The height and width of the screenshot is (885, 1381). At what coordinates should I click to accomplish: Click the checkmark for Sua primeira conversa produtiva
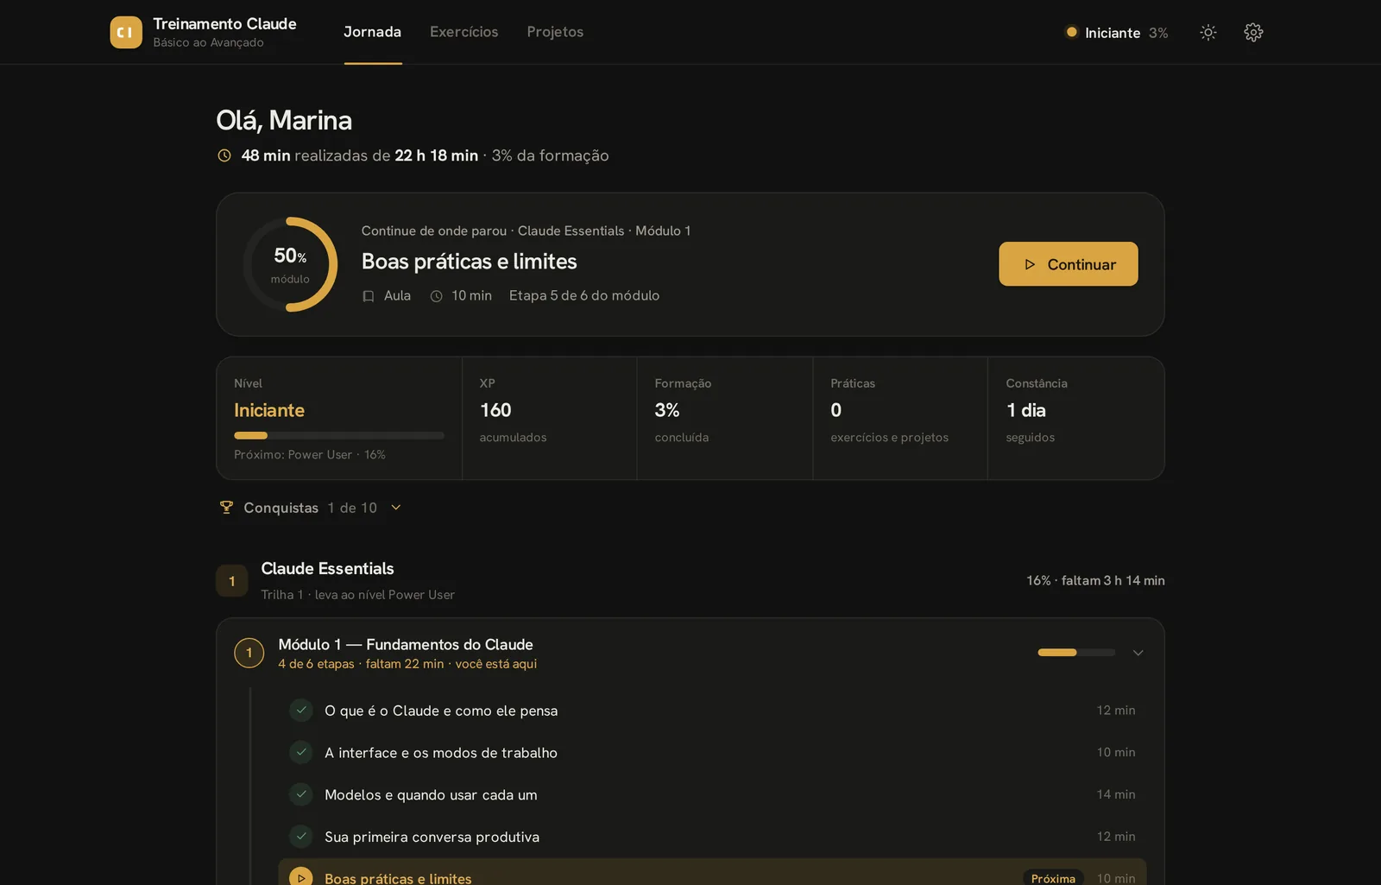301,836
